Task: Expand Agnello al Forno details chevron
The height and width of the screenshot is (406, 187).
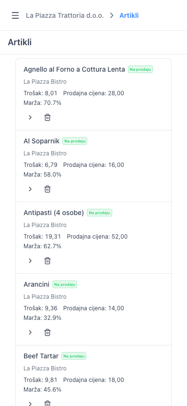Action: tap(30, 117)
